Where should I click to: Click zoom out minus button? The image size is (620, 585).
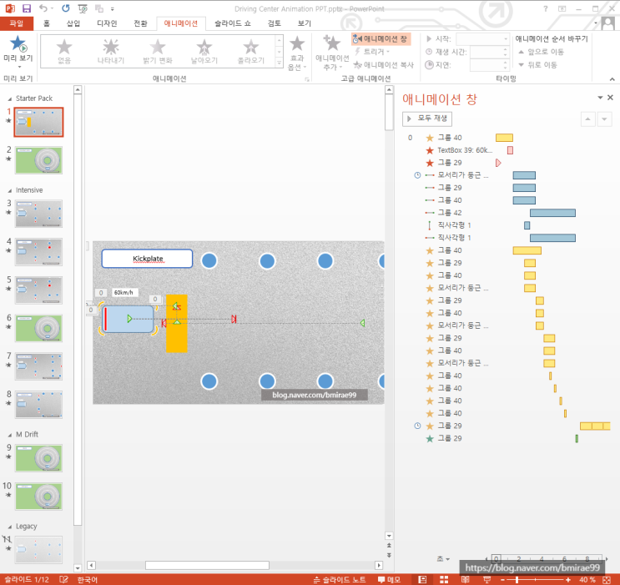coord(503,579)
